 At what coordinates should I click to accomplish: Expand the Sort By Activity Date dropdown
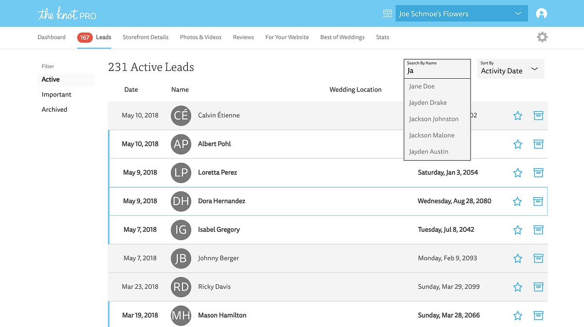point(511,69)
